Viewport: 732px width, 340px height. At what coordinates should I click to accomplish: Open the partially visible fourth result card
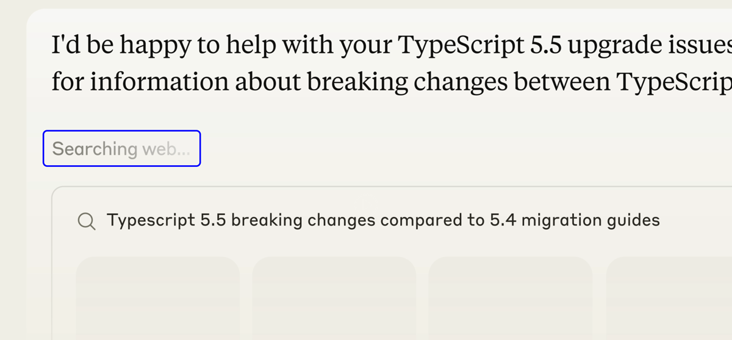669,298
